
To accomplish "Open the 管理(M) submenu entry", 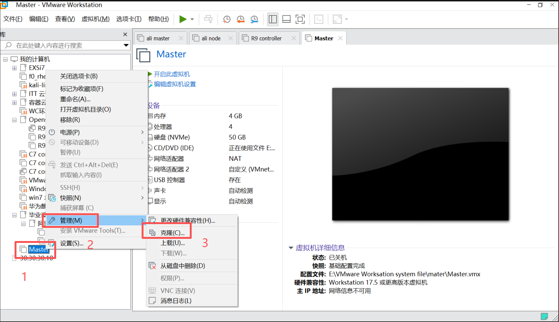I will coord(97,220).
